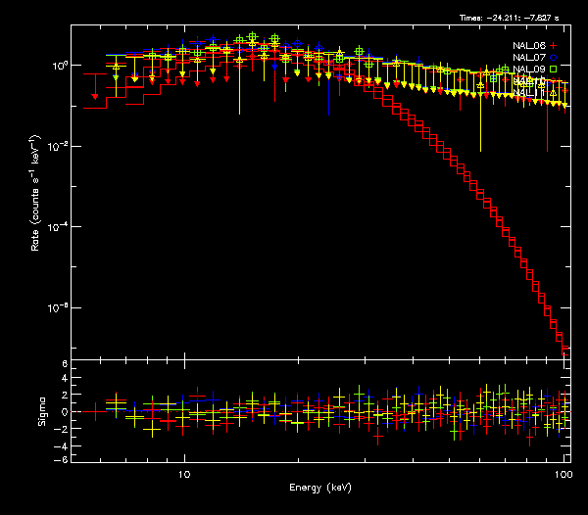Viewport: 588px width, 515px height.
Task: Click the blue circle marker beside NAI_07
Action: [553, 58]
